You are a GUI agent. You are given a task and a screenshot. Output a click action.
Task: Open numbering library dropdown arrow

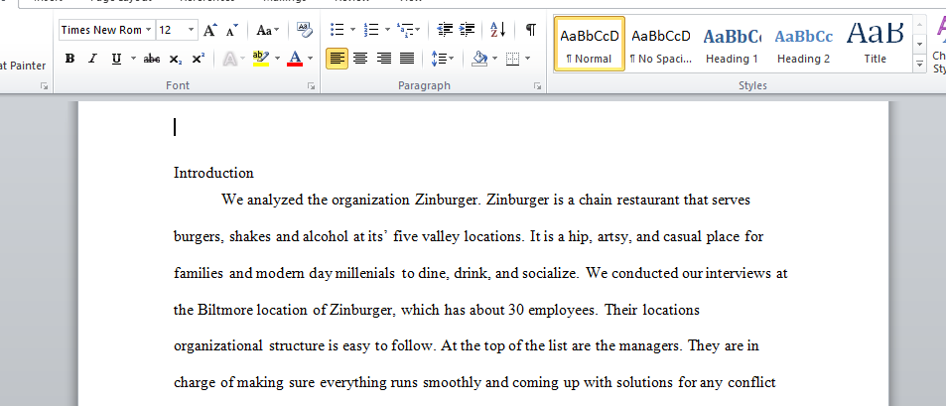pyautogui.click(x=387, y=30)
